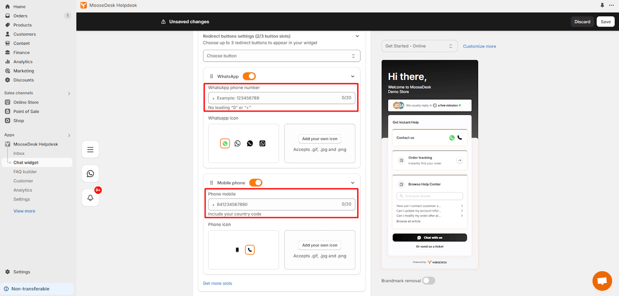The height and width of the screenshot is (296, 619).
Task: Open the app more-options menu
Action: tap(613, 5)
